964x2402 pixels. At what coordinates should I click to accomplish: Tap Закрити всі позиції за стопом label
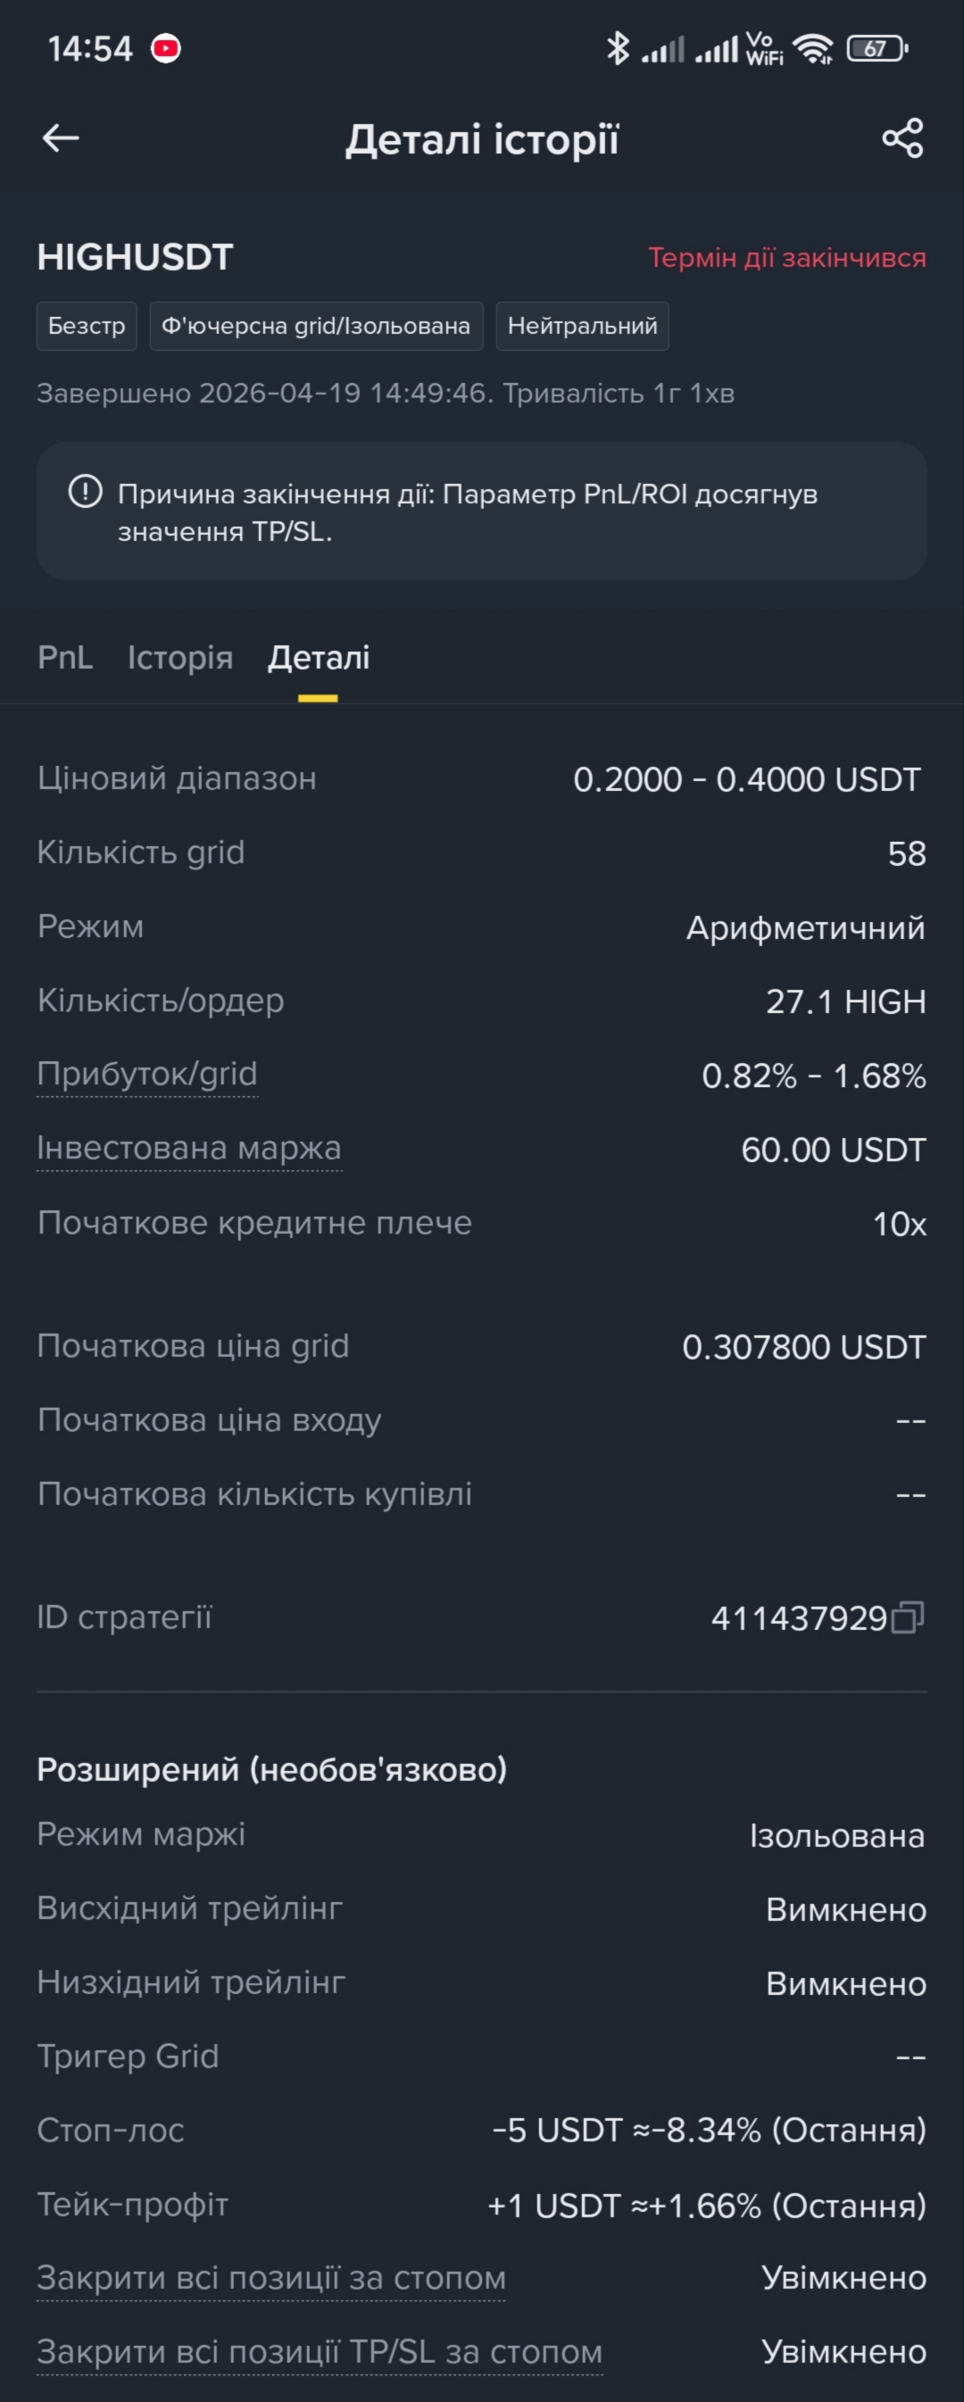(x=271, y=2278)
